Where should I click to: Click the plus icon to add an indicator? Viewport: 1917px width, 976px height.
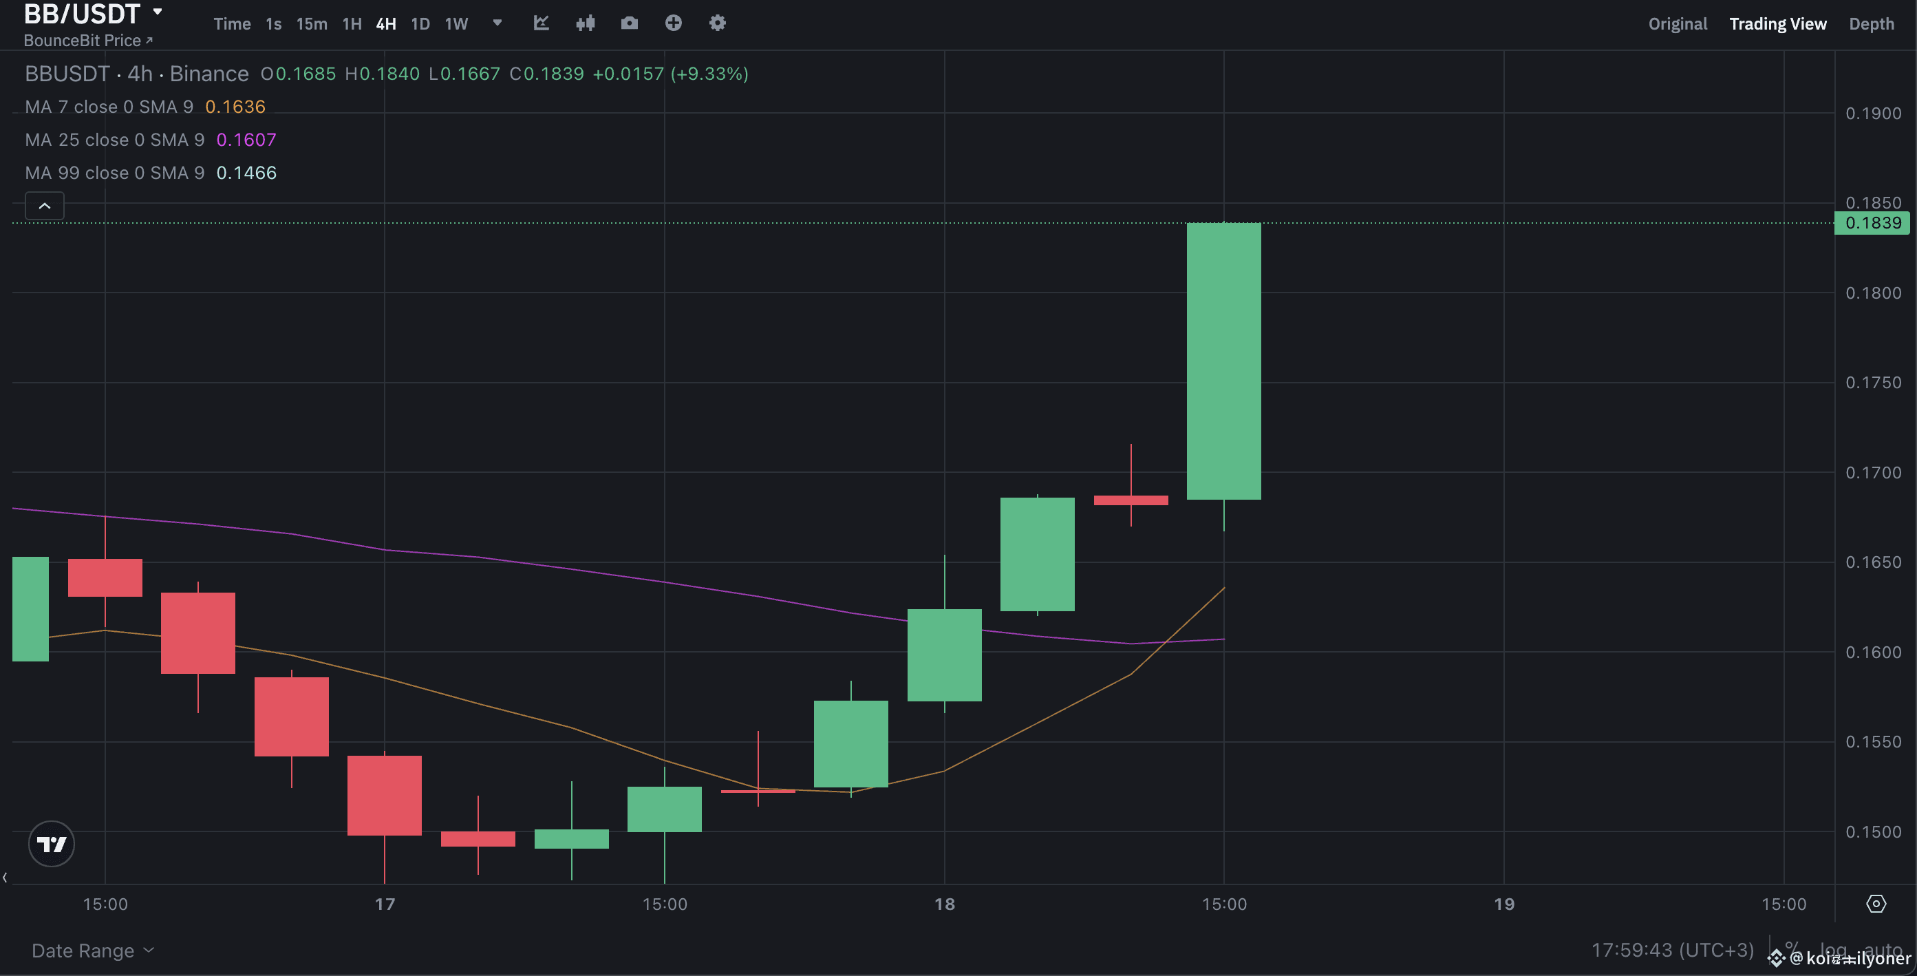(674, 23)
